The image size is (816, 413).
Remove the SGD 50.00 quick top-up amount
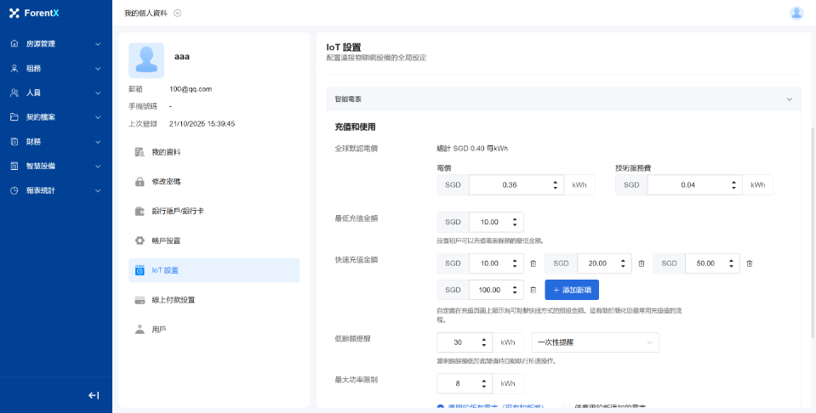(x=750, y=263)
